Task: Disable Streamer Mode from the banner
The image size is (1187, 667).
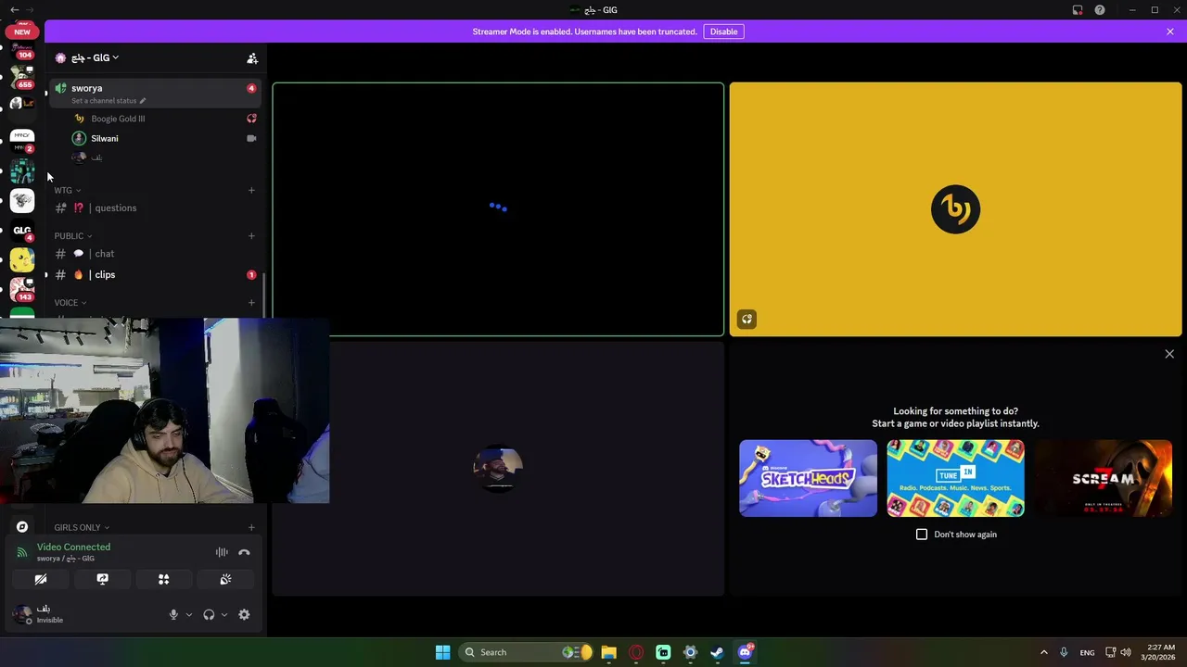Action: tap(723, 31)
